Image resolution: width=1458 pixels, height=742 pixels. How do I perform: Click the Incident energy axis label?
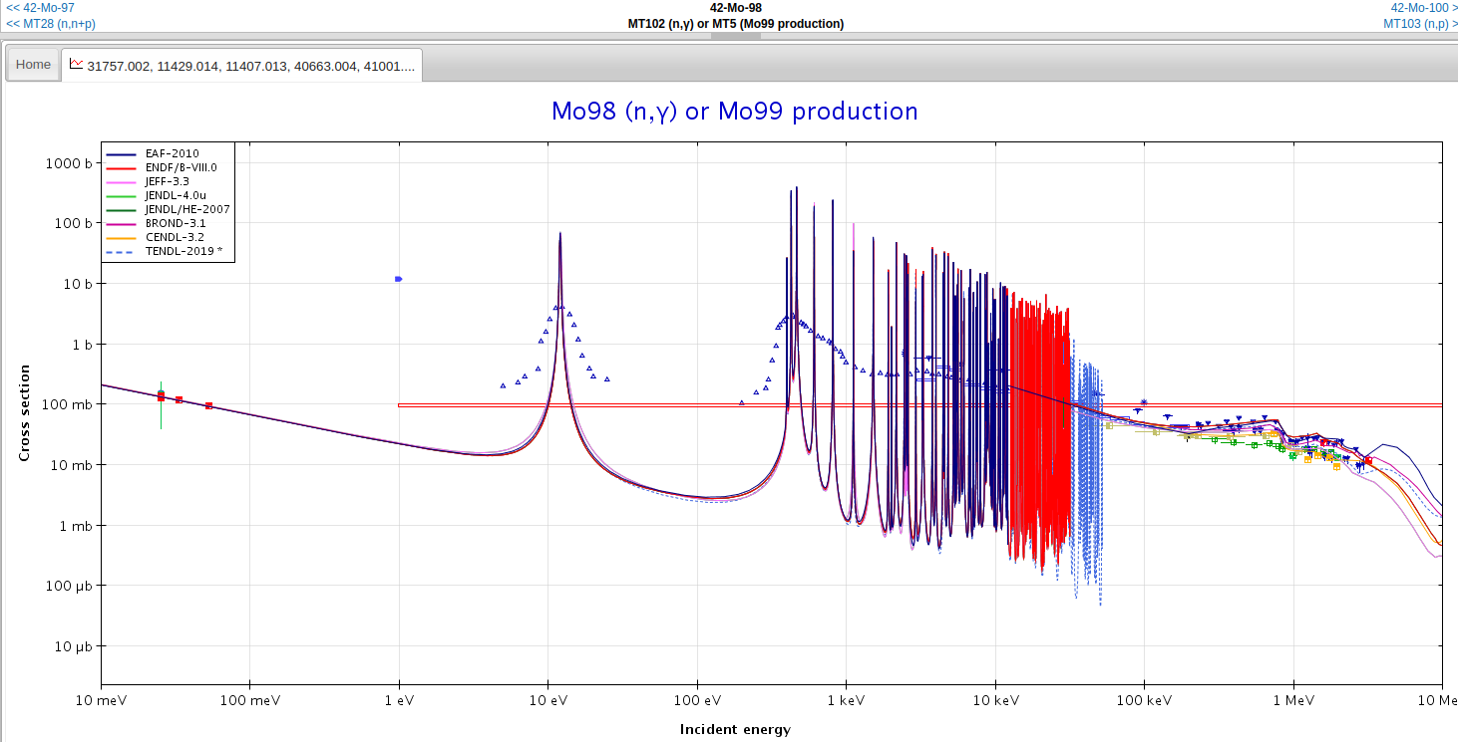pyautogui.click(x=735, y=729)
